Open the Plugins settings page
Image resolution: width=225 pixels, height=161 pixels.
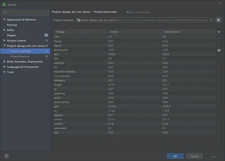(x=11, y=35)
